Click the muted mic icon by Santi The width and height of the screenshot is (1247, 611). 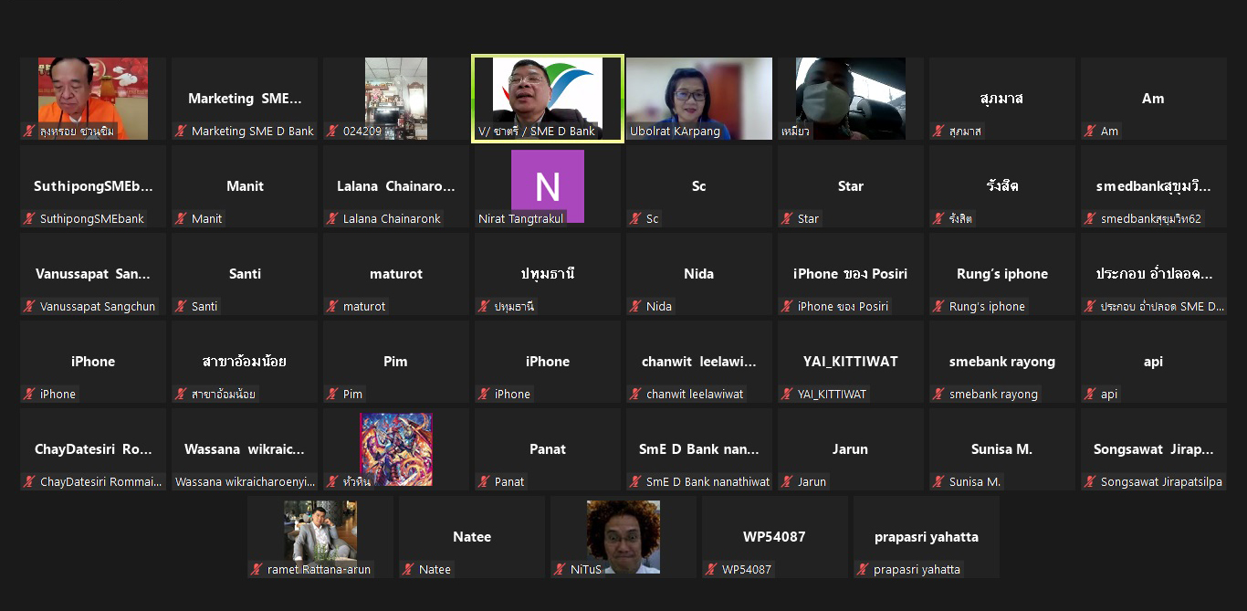[x=181, y=307]
